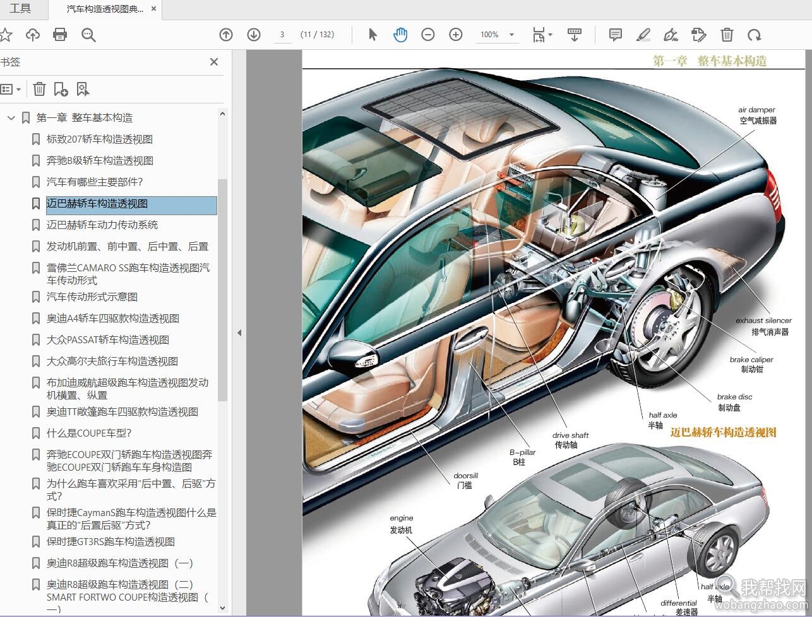Click the bookmark icon beside 什么是COUPE车型?
Image resolution: width=812 pixels, height=617 pixels.
coord(36,433)
